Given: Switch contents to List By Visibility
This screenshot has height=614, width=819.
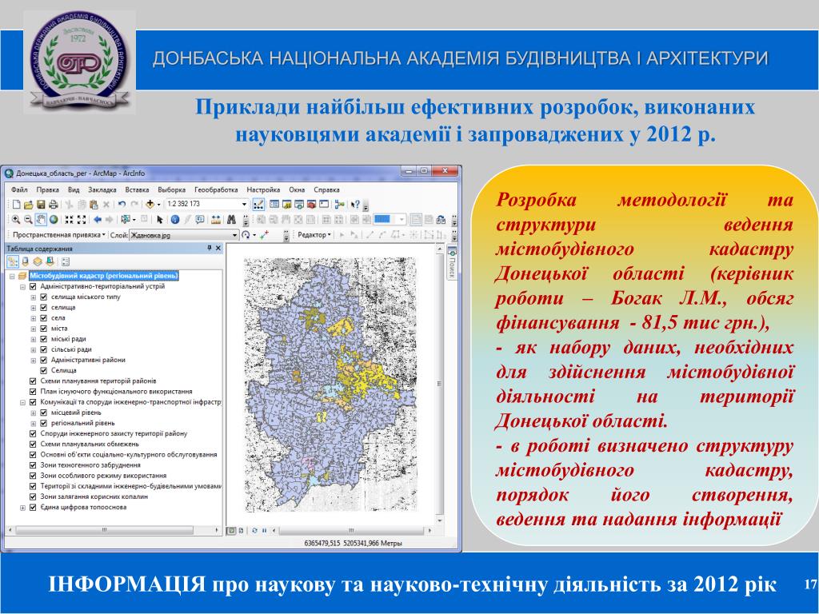Looking at the screenshot, I should [x=38, y=261].
